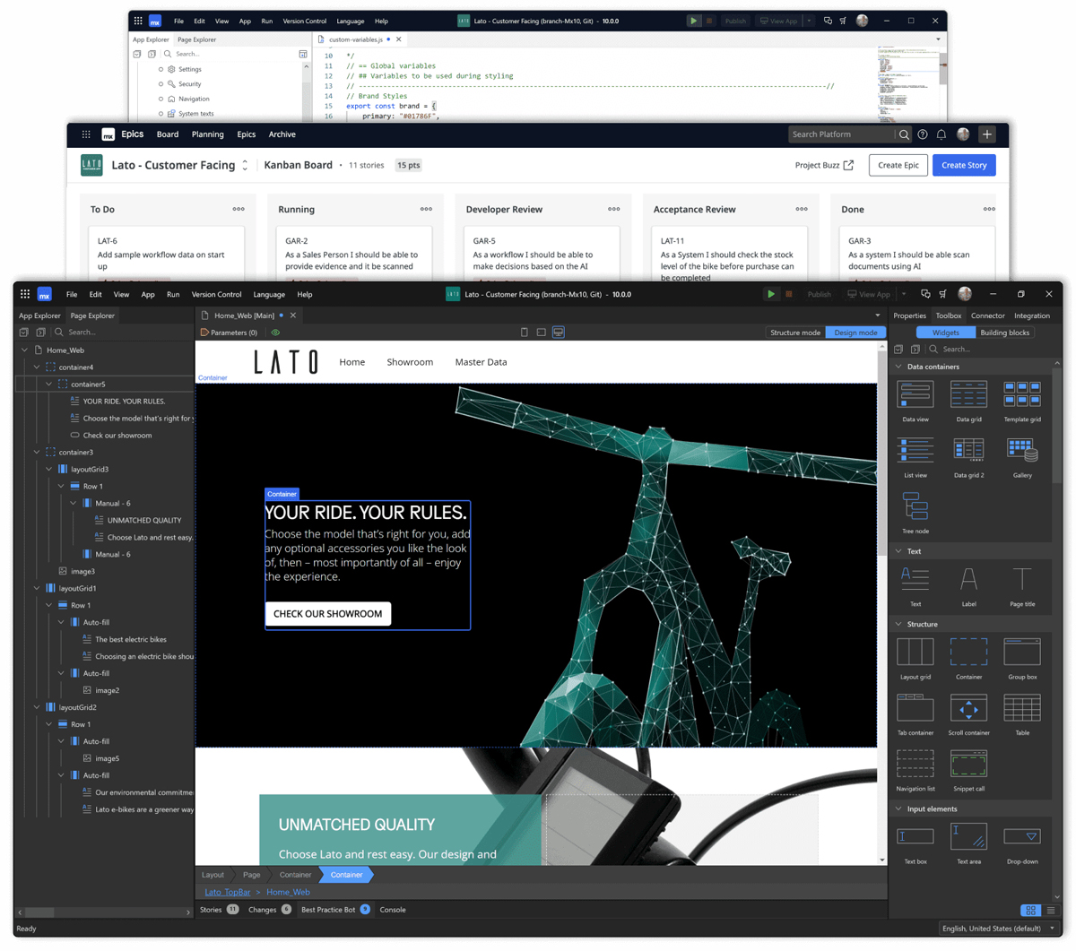Select the Tree node widget
Viewport: 1076px width, 951px height.
pyautogui.click(x=915, y=513)
